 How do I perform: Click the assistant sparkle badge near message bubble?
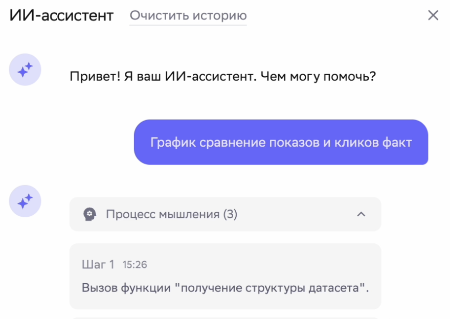[x=25, y=201]
